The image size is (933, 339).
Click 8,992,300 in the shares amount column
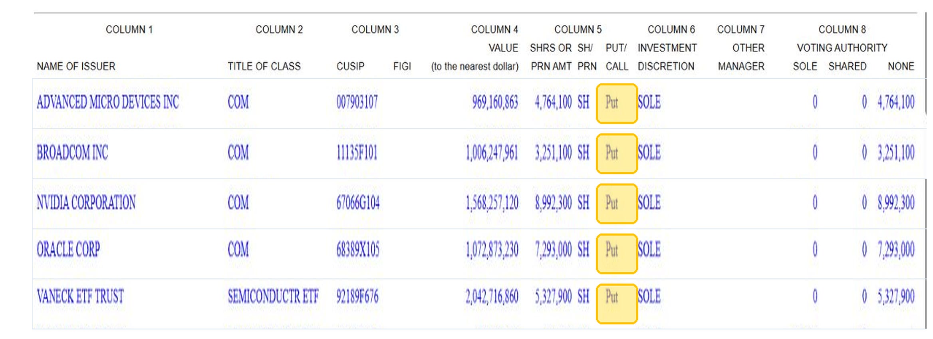coord(553,202)
